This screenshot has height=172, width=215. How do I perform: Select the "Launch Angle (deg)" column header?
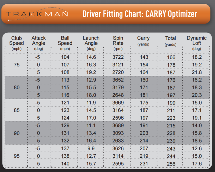[91, 43]
